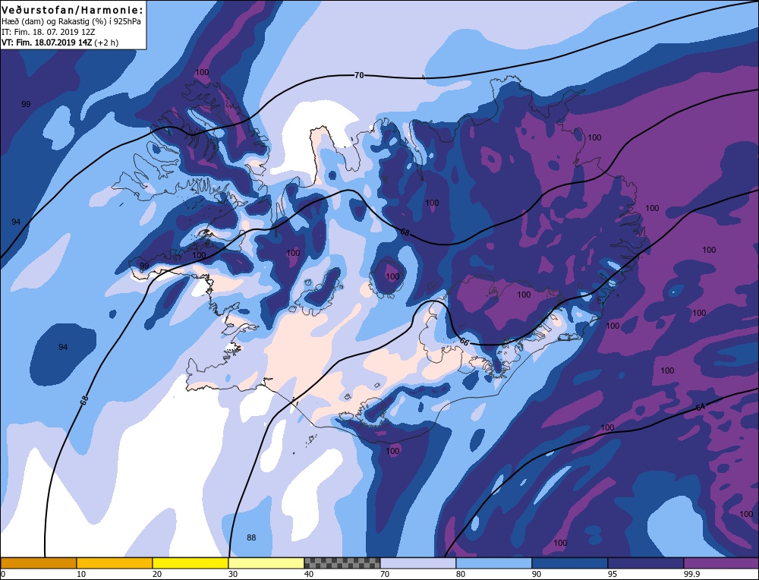
Task: Click legend tick label '70'
Action: [x=384, y=574]
